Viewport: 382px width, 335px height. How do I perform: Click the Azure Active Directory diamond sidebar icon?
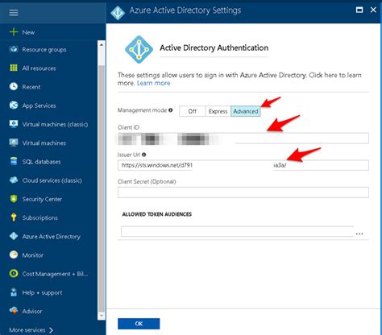tap(14, 236)
